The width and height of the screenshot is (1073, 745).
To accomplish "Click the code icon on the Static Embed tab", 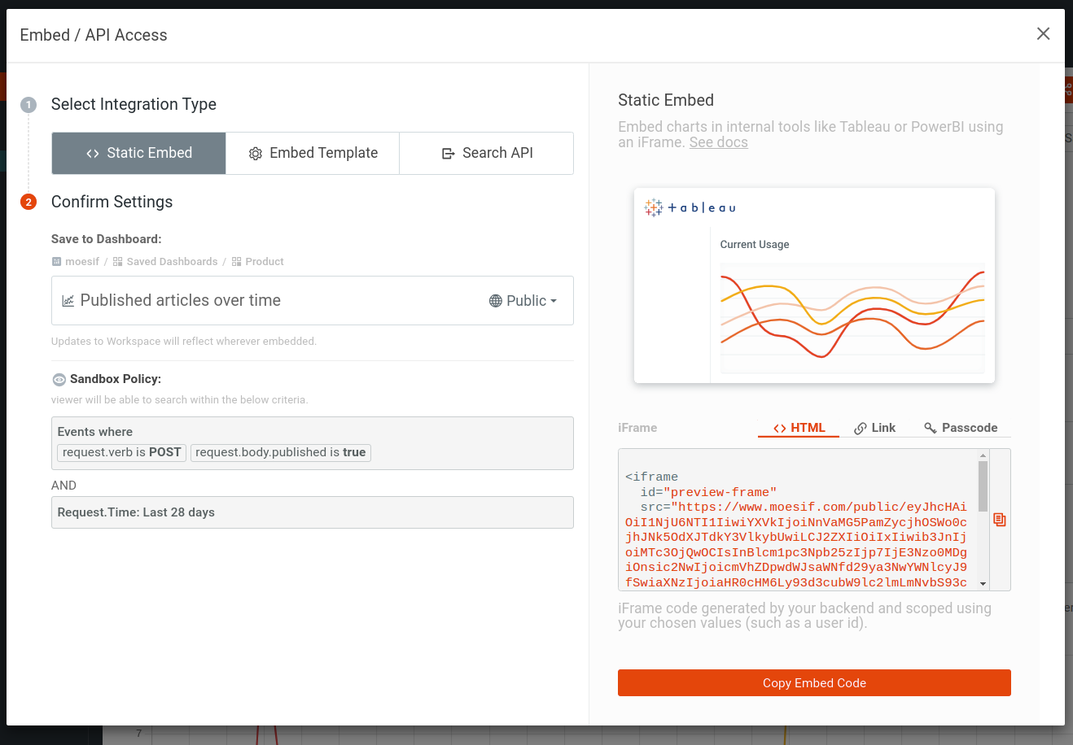I will pos(92,153).
